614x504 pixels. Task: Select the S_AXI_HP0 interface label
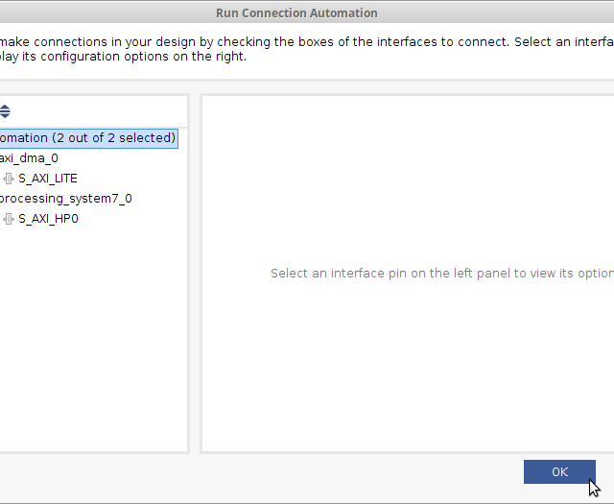pos(48,219)
